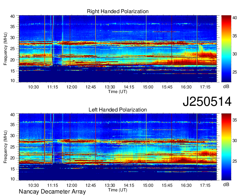
Task: Click the dB unit label under the lower color bar
Action: pyautogui.click(x=226, y=184)
